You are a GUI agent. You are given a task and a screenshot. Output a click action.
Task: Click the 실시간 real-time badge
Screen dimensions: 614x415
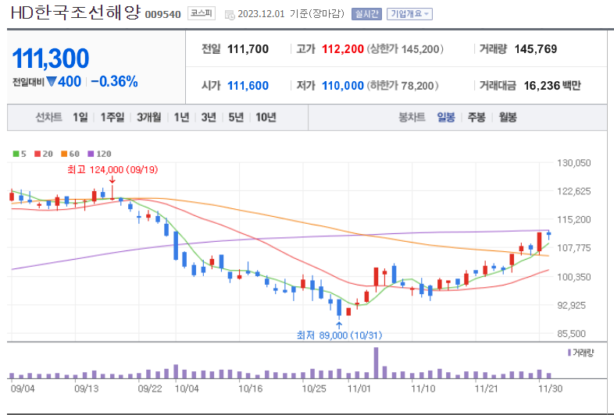[x=367, y=14]
